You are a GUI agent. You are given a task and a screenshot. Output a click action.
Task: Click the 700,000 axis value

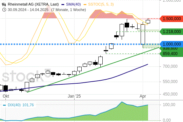point(170,66)
